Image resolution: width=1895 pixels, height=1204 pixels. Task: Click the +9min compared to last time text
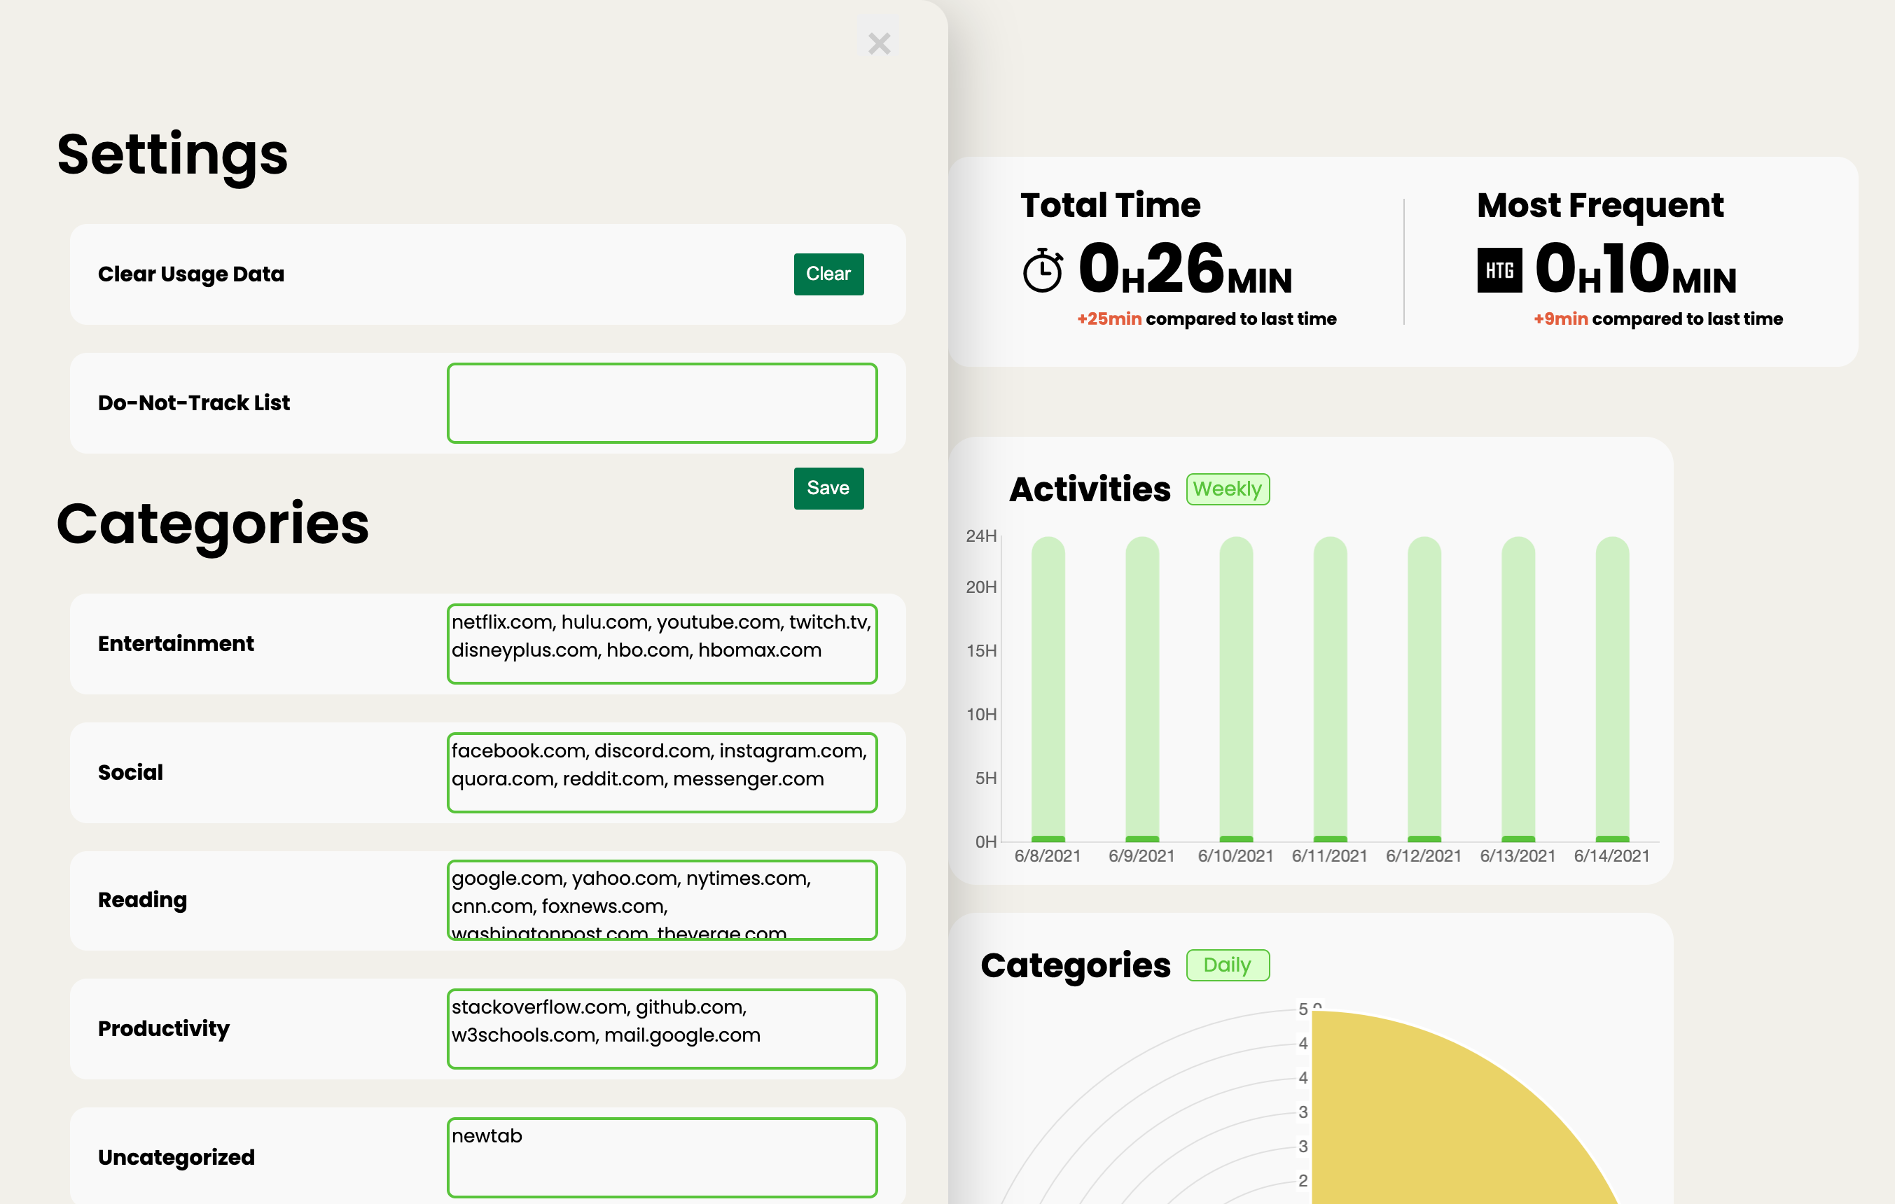click(x=1658, y=318)
